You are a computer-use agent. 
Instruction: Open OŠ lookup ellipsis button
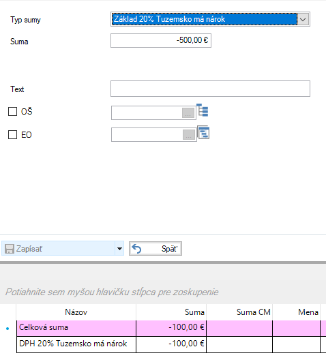188,113
